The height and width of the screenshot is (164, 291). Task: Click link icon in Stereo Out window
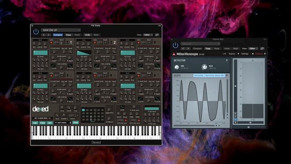click(x=262, y=49)
